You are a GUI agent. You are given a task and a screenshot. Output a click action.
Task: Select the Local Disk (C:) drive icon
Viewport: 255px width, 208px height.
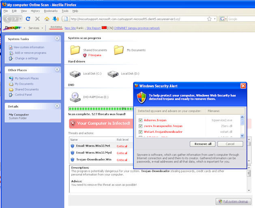point(75,74)
